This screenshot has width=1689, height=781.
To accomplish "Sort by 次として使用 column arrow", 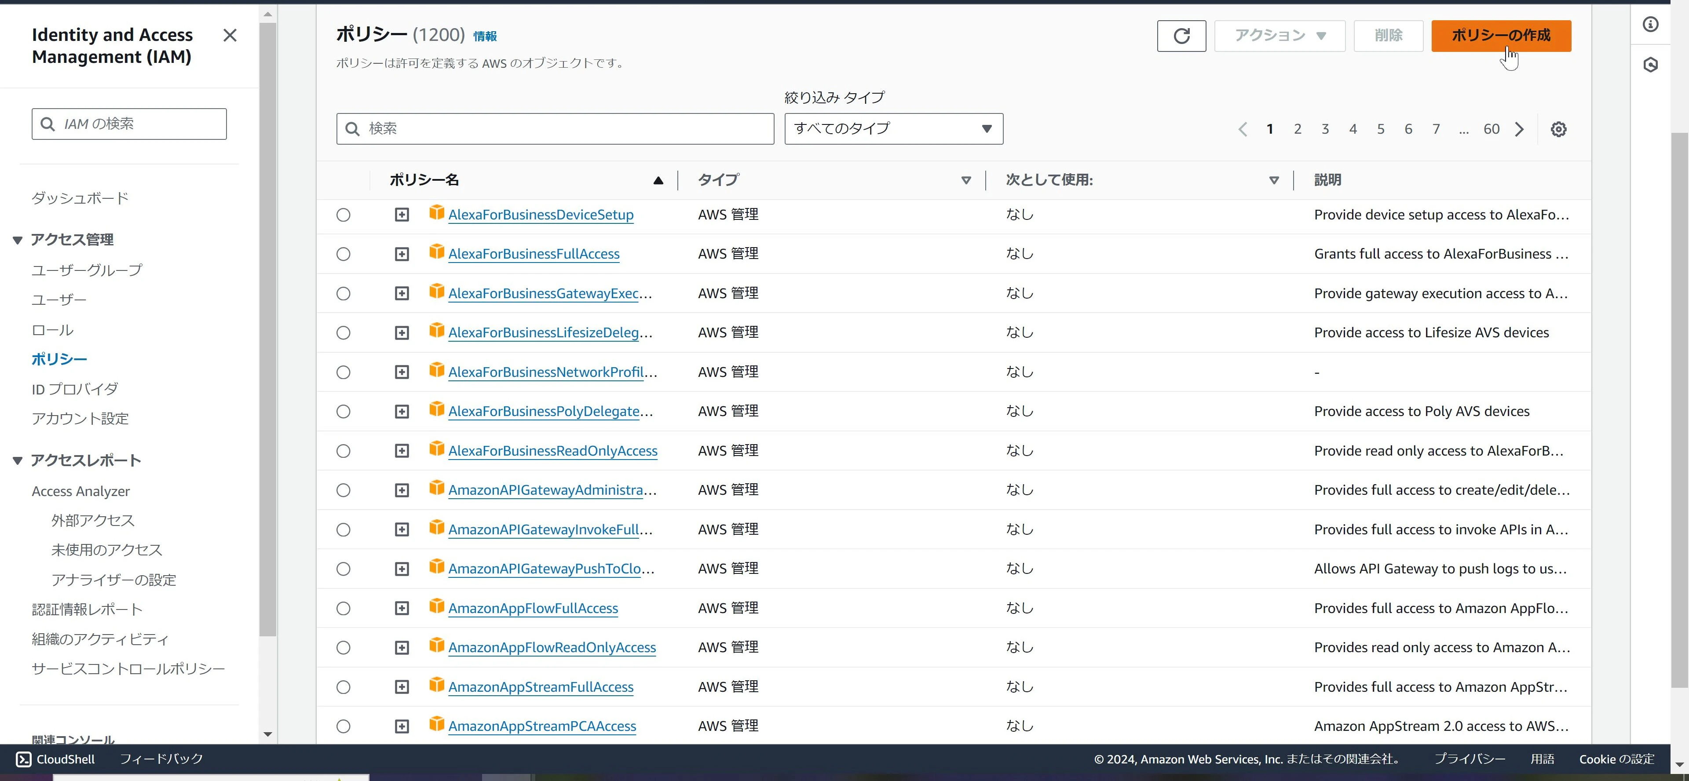I will pos(1274,180).
